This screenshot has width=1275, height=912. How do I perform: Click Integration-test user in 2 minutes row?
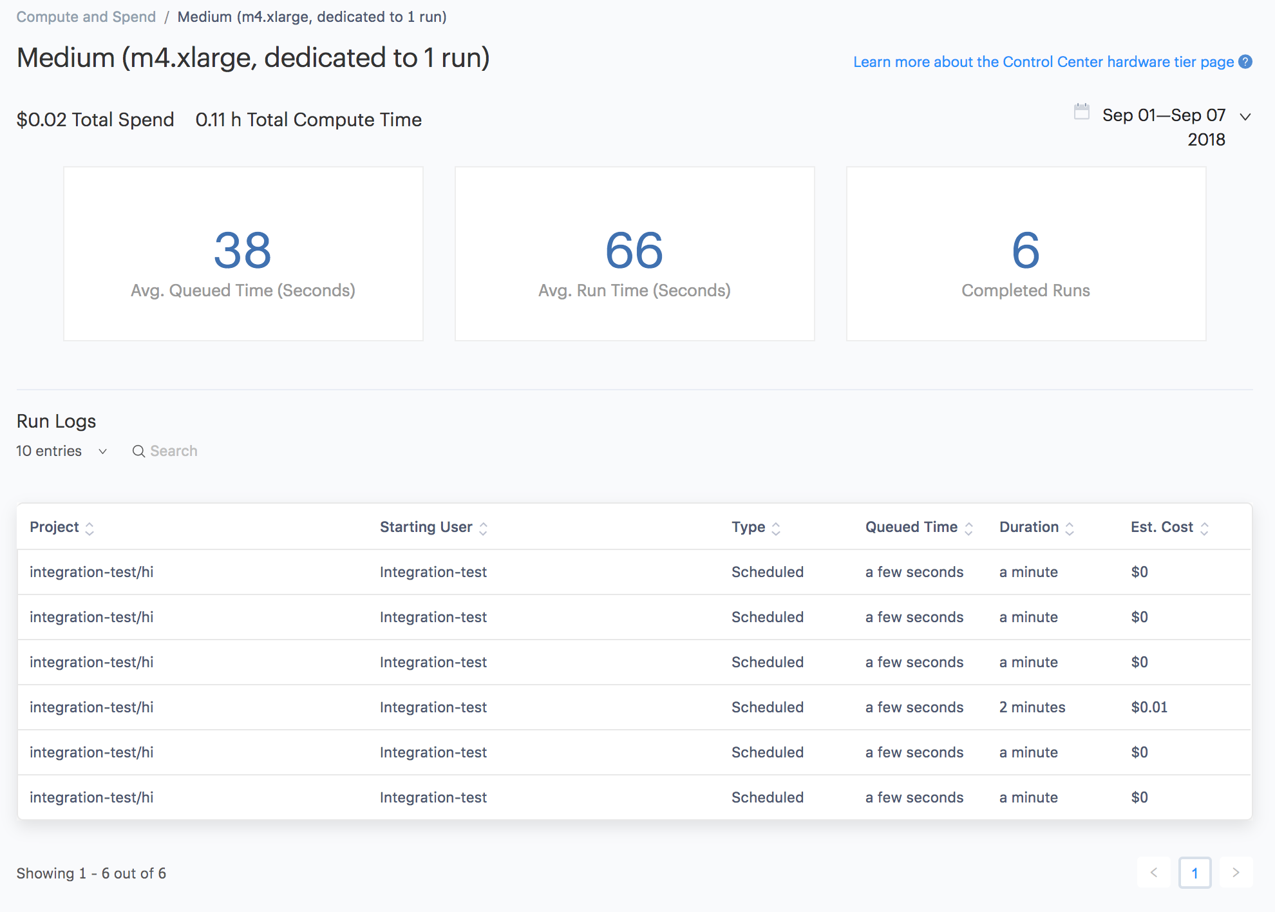click(x=433, y=707)
